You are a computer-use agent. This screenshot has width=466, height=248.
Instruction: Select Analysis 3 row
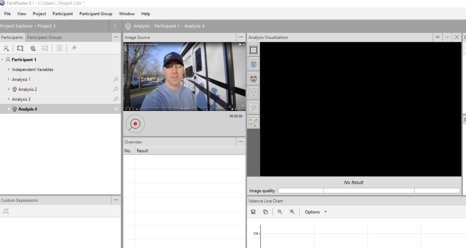61,99
